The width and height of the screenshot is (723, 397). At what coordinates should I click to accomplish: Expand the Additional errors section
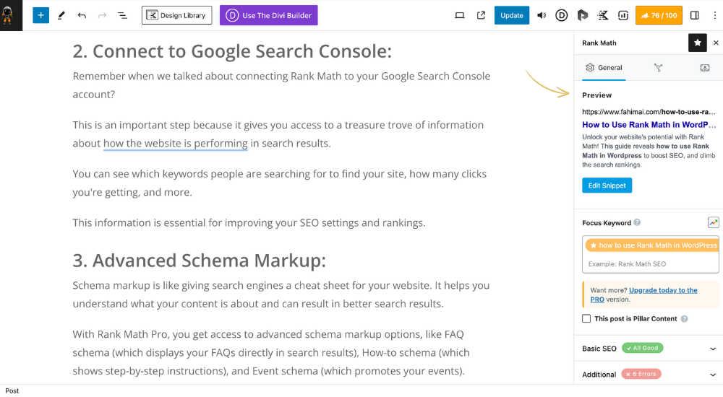[649, 374]
